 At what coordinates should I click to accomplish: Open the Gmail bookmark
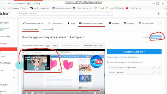pyautogui.click(x=99, y=8)
